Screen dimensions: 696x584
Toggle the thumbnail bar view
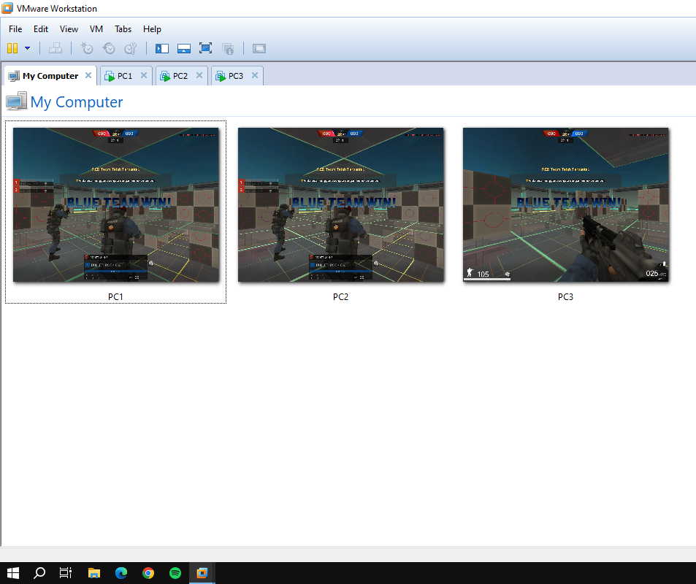pyautogui.click(x=184, y=48)
